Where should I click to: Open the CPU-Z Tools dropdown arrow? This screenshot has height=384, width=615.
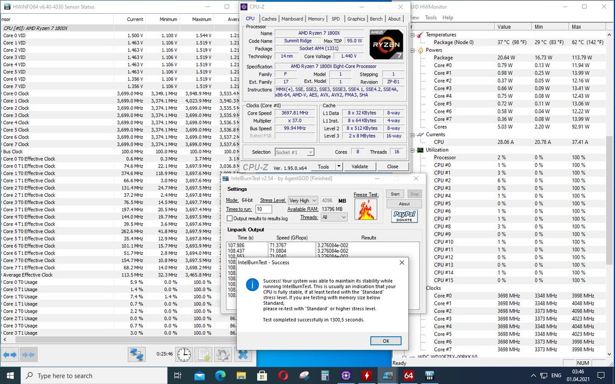339,167
